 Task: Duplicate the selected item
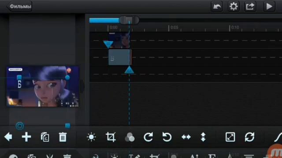(x=45, y=137)
